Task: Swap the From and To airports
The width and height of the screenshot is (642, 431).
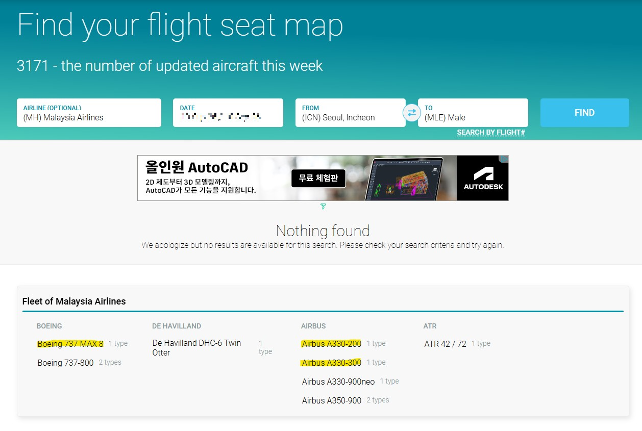Action: click(412, 113)
